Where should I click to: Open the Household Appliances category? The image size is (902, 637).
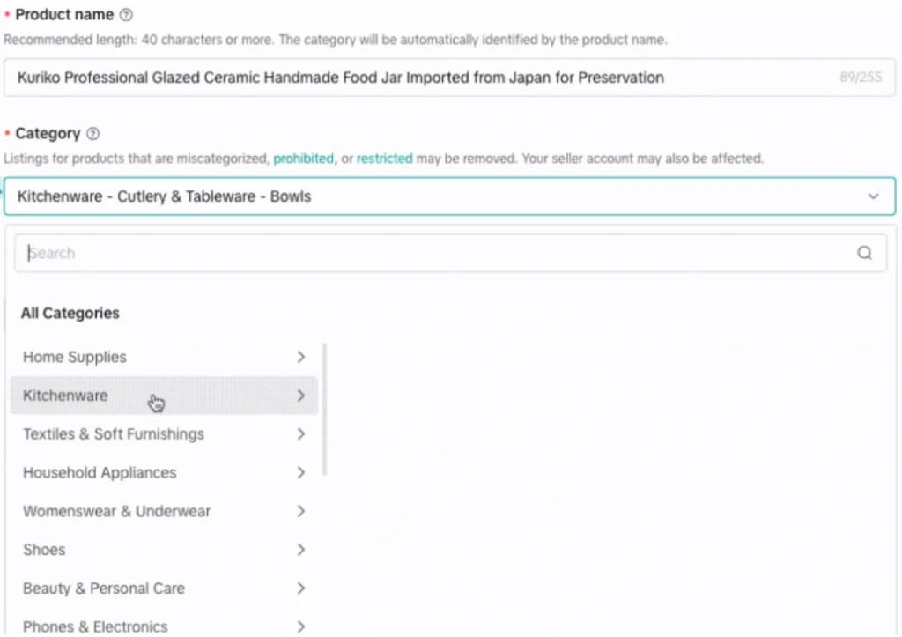tap(100, 473)
